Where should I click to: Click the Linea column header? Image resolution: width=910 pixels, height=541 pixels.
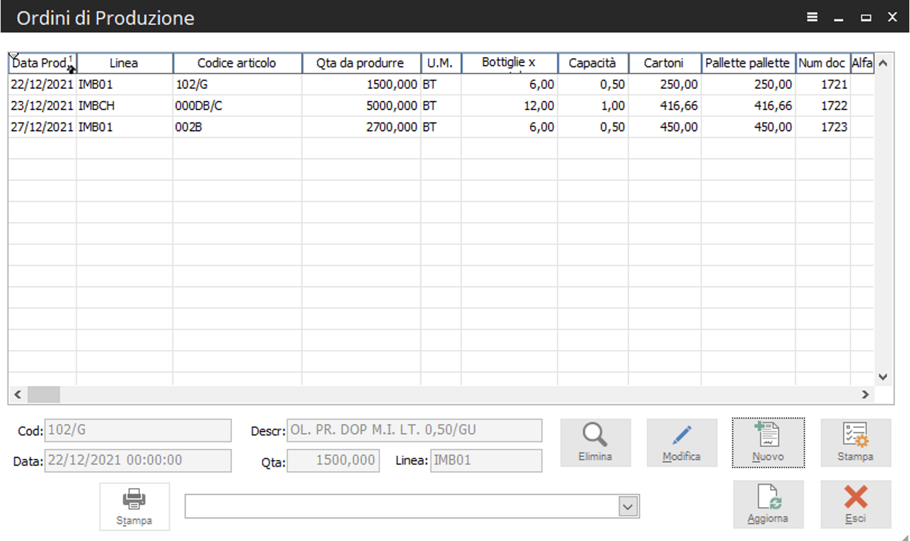[x=125, y=63]
